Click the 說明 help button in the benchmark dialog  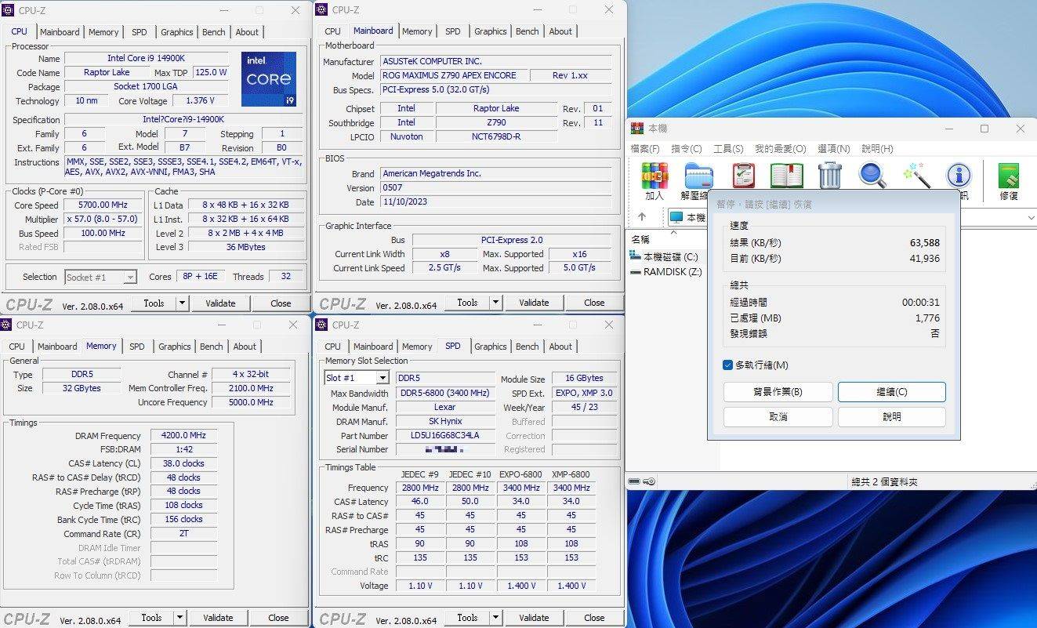coord(891,417)
